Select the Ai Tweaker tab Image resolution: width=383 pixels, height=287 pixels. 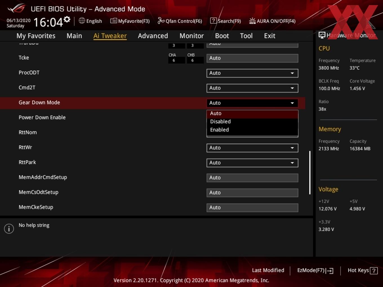tap(110, 36)
